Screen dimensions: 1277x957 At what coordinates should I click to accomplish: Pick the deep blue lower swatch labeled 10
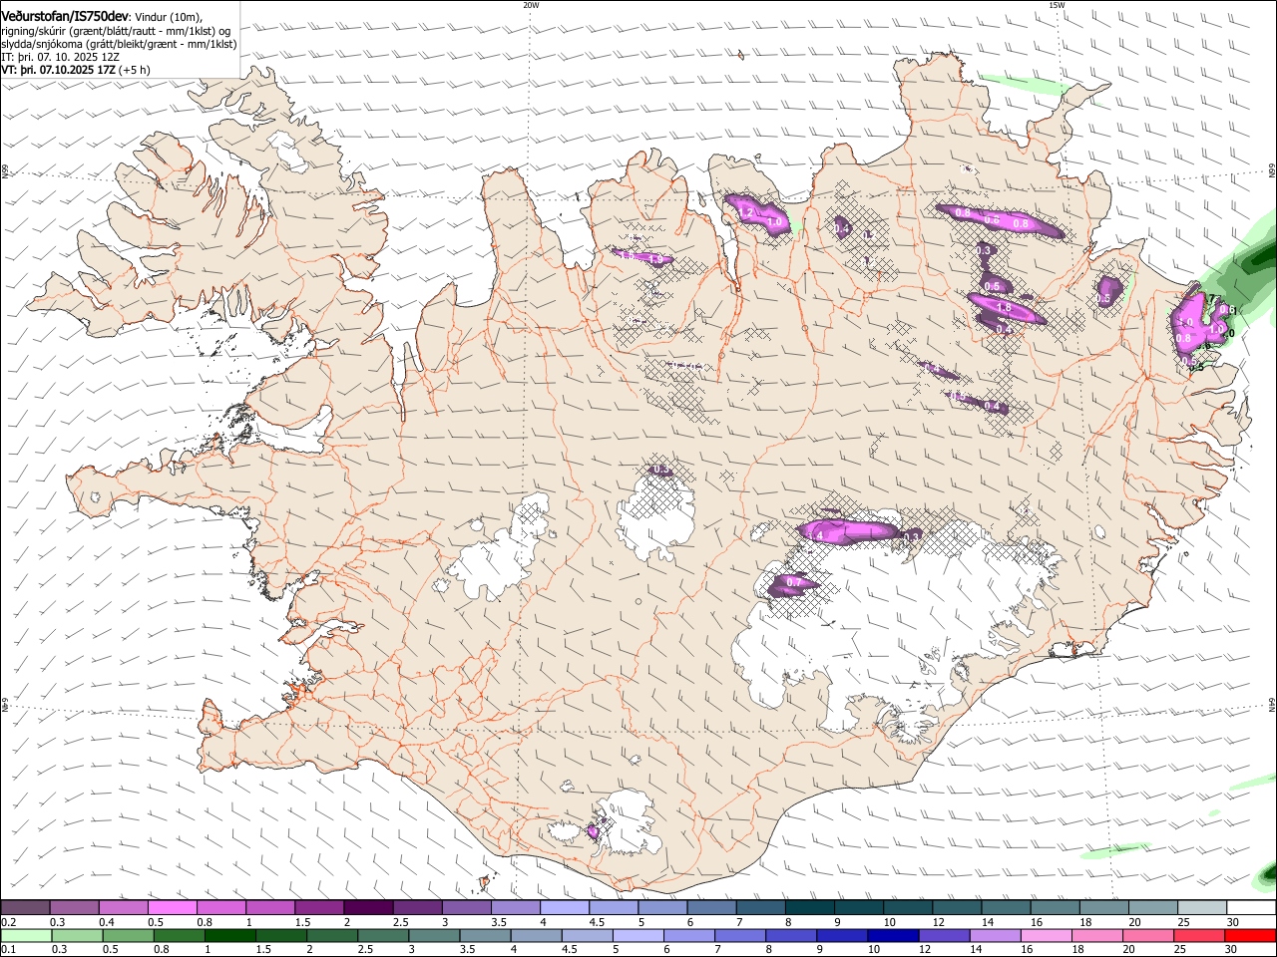coord(893,935)
